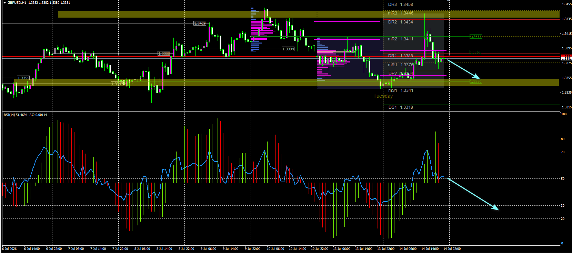Click the boxed gray 1.3388 label on the left
Screen dimensions: 572x253
tap(164, 53)
